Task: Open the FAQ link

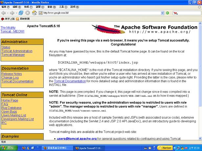Action: tap(5, 104)
